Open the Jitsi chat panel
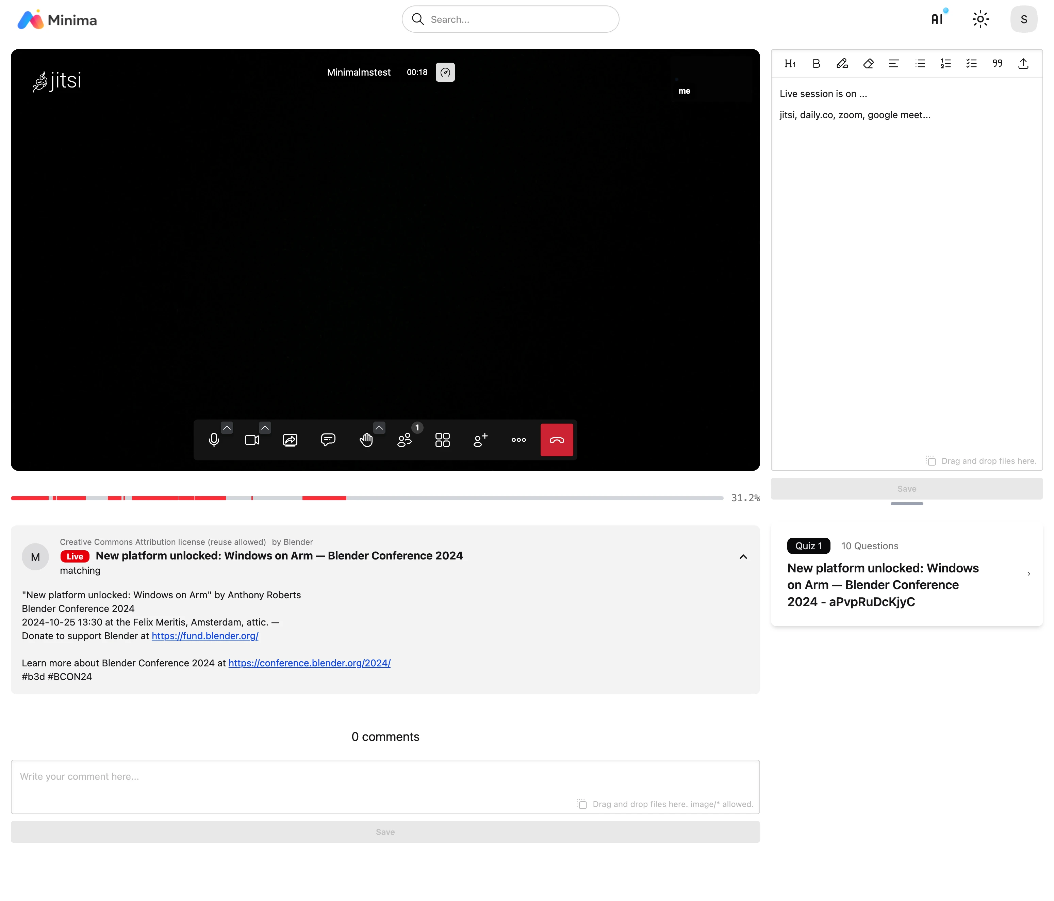The image size is (1054, 901). pos(328,440)
